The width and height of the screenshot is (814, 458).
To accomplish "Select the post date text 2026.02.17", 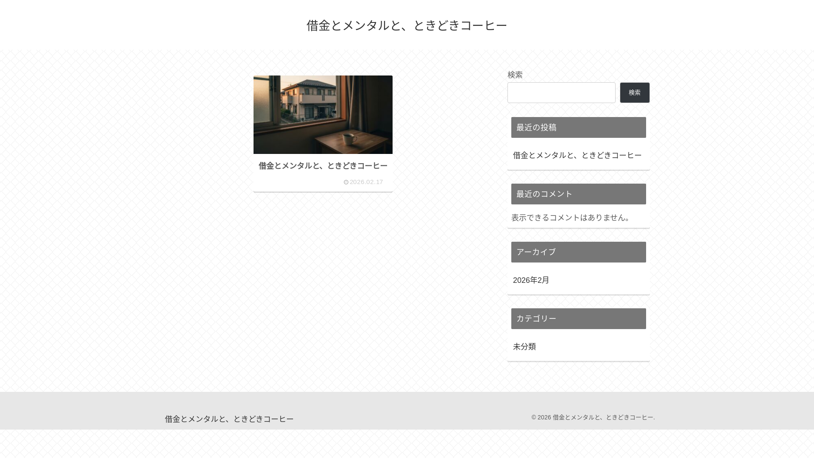I will coord(366,182).
